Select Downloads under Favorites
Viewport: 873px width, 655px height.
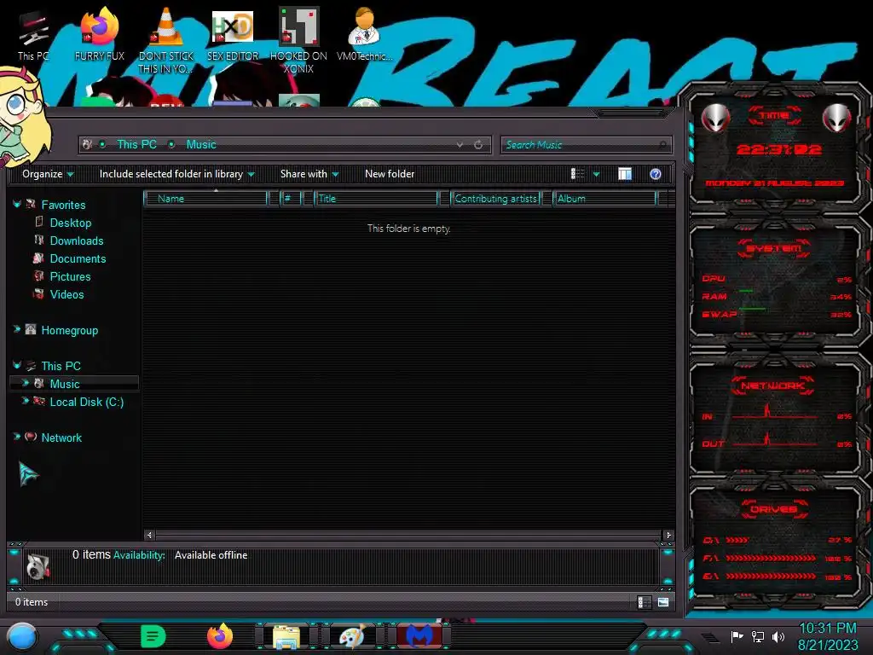pos(76,241)
